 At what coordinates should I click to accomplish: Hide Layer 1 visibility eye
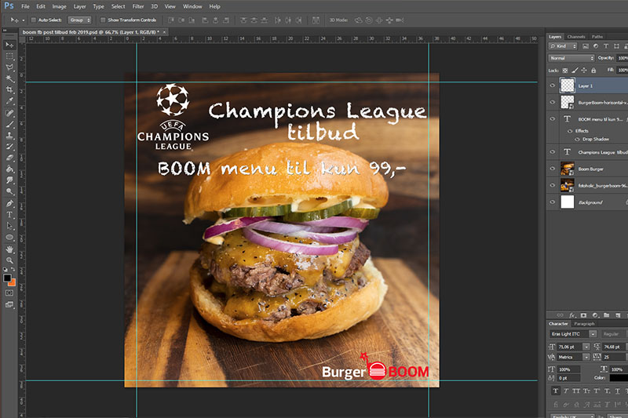pos(553,85)
